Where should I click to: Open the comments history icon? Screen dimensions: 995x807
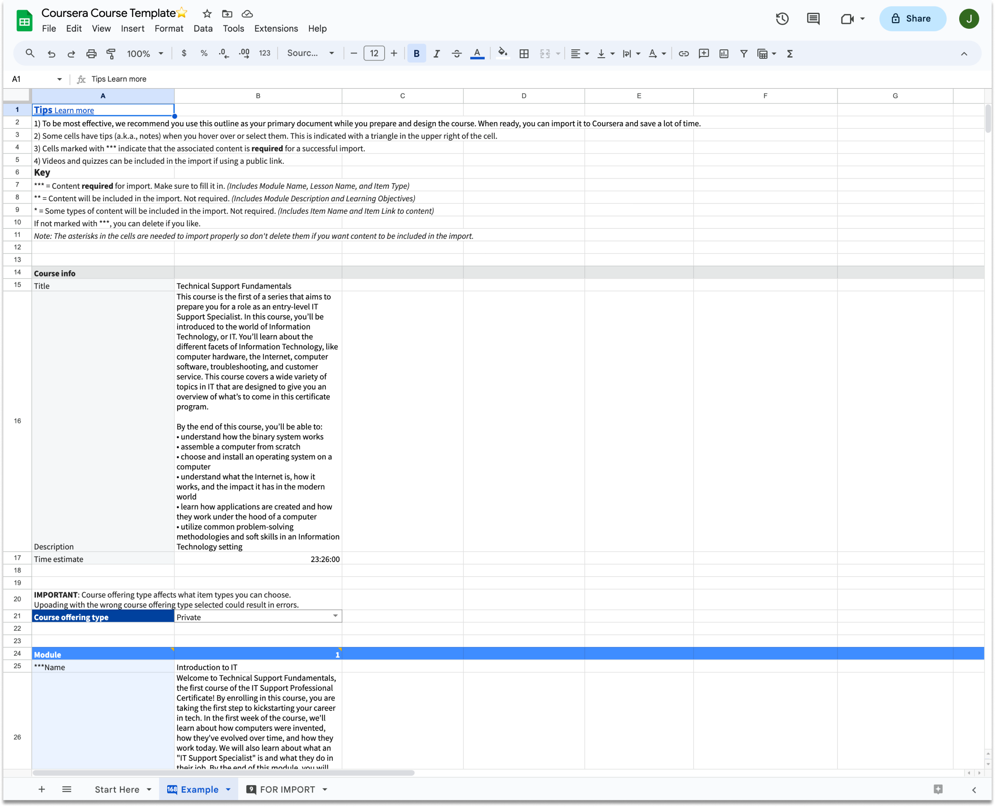(813, 19)
